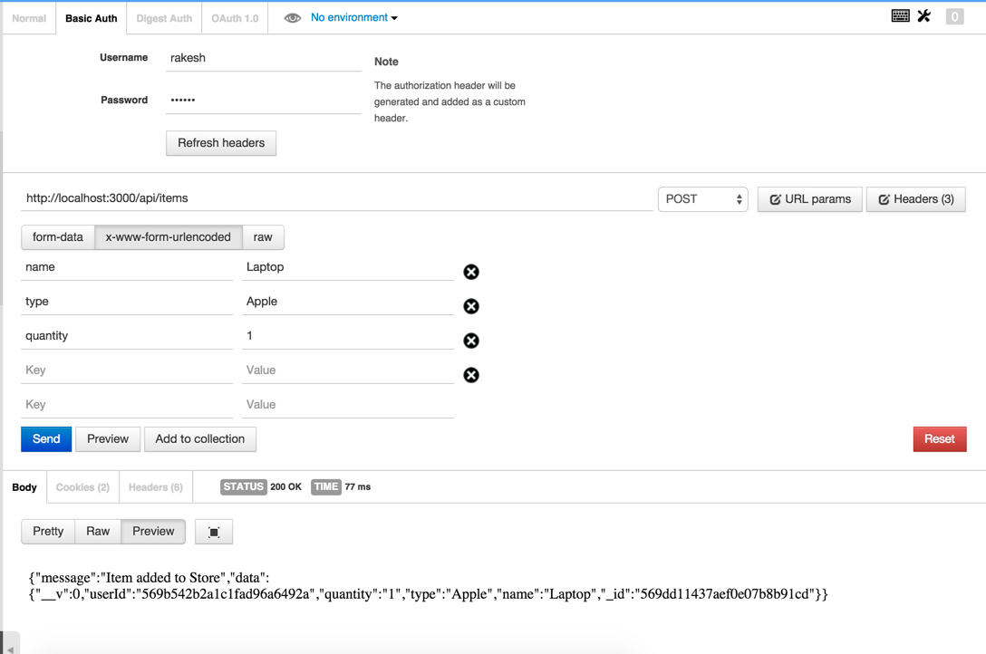Open the URL params editor
The height and width of the screenshot is (654, 986).
click(x=810, y=199)
